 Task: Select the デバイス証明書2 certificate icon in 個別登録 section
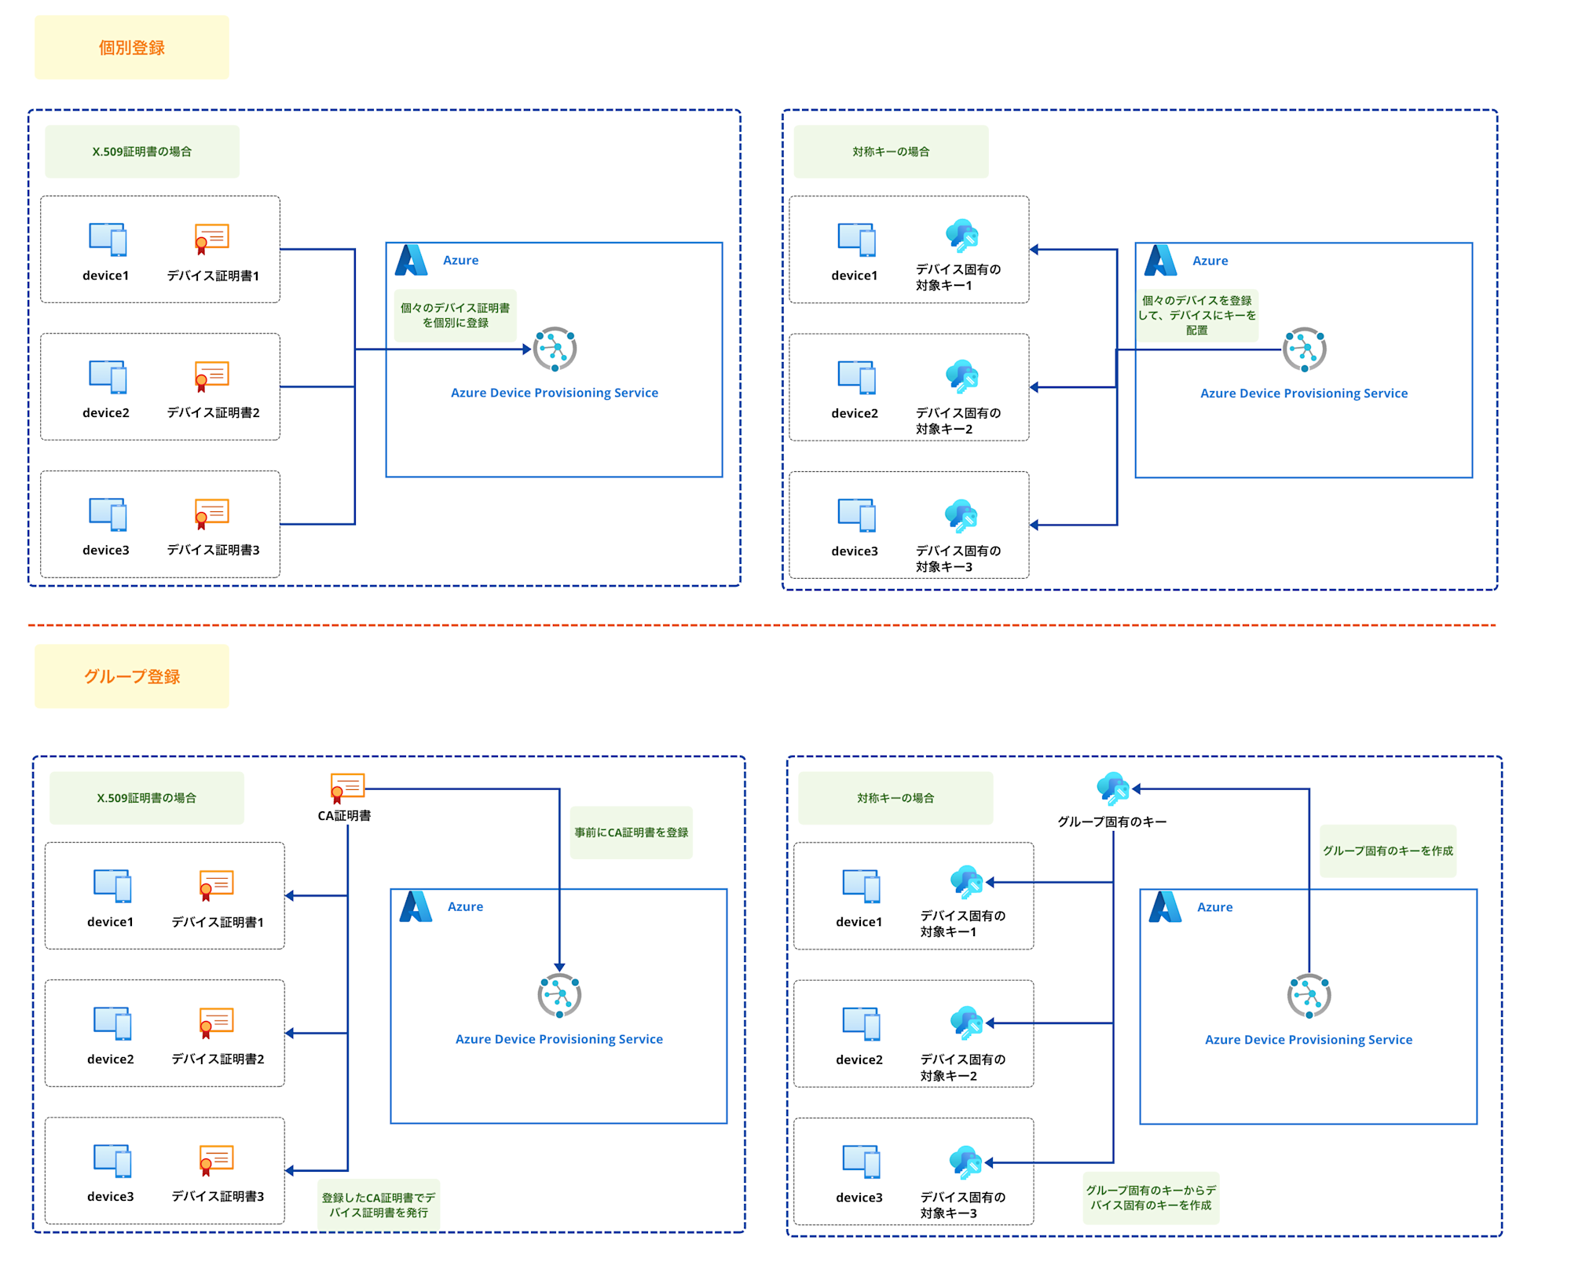[211, 377]
